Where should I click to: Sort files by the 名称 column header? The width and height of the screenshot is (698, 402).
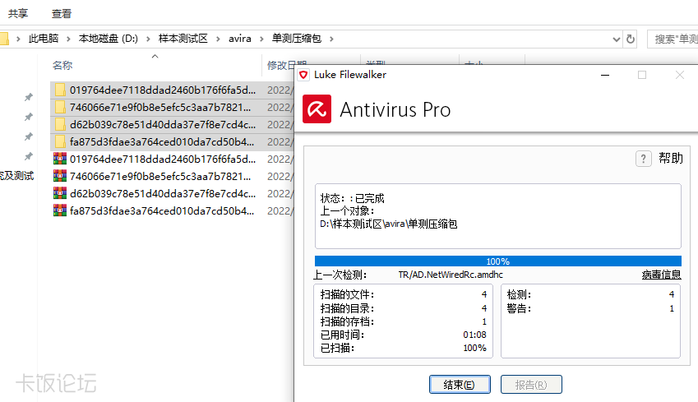pyautogui.click(x=62, y=66)
